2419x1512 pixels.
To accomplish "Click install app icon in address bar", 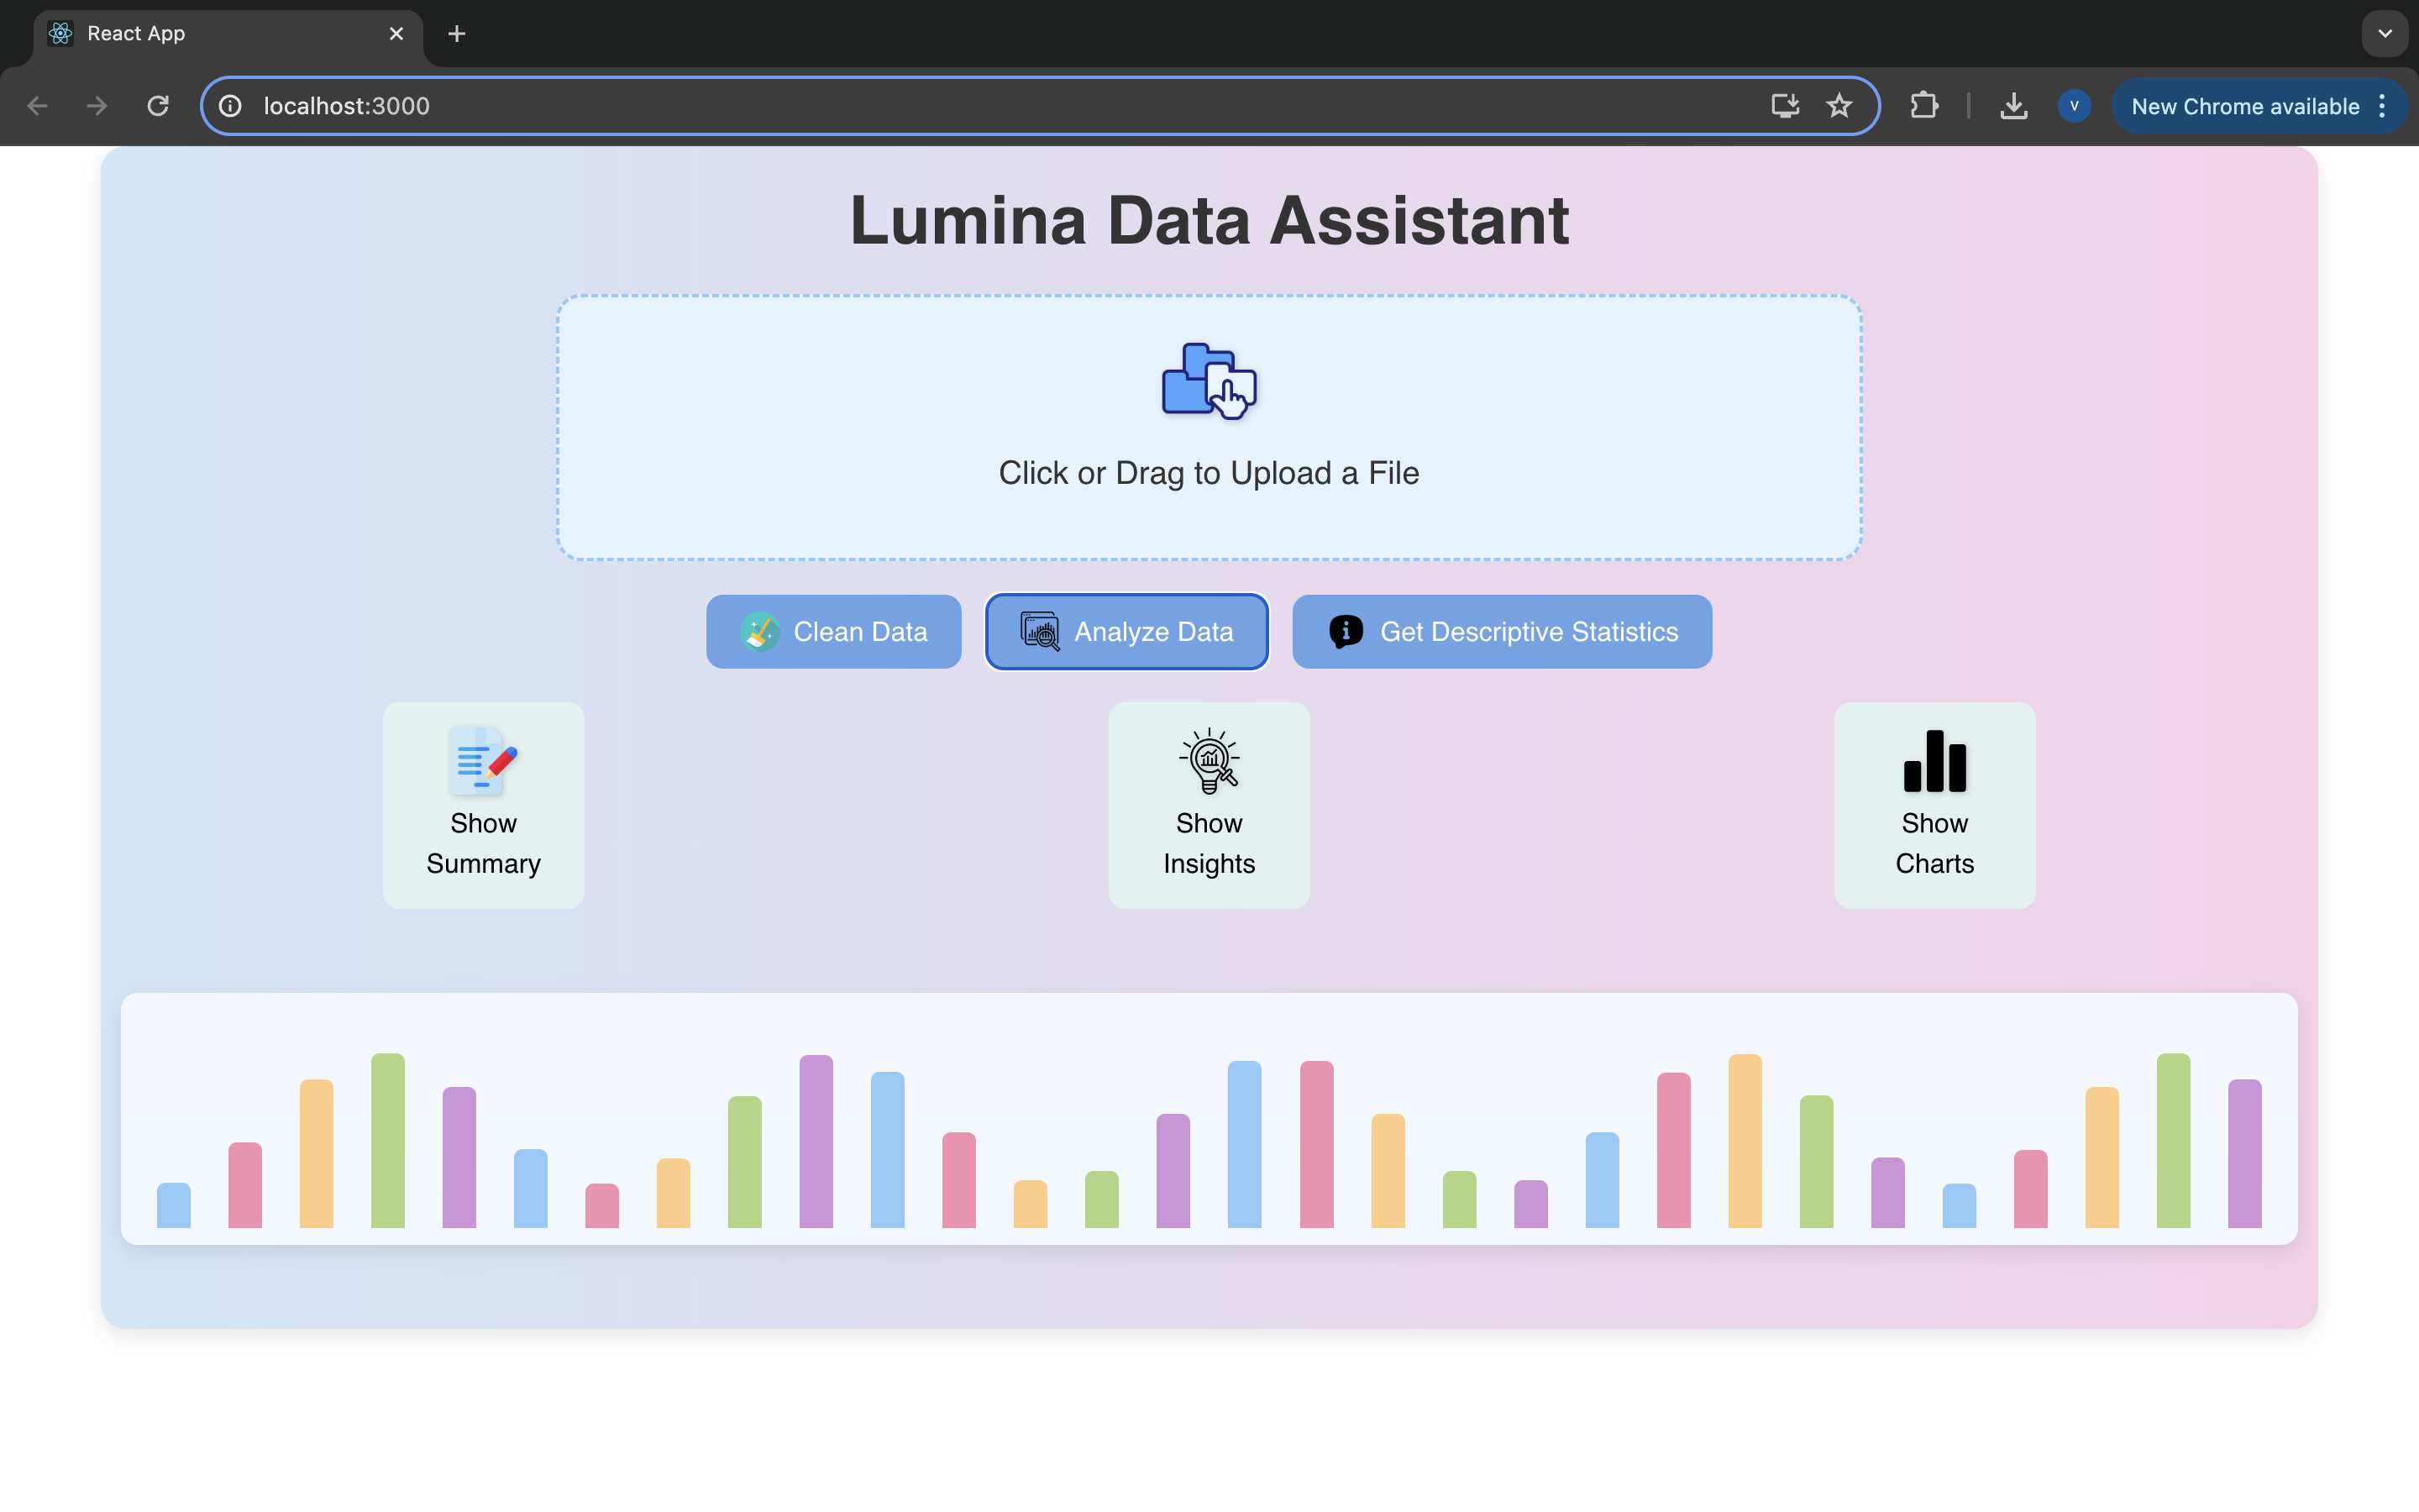I will [x=1785, y=106].
